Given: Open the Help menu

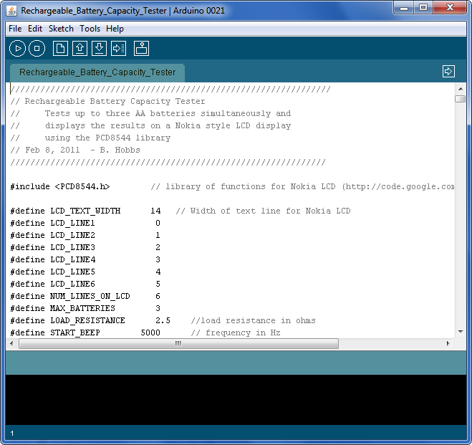Looking at the screenshot, I should click(115, 29).
